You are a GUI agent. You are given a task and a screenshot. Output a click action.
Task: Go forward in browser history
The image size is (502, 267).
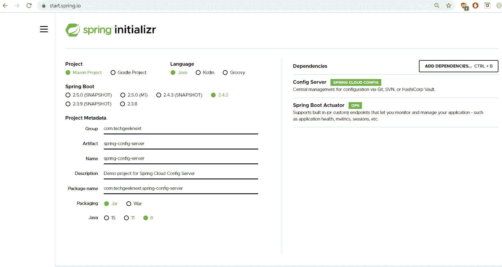click(17, 6)
